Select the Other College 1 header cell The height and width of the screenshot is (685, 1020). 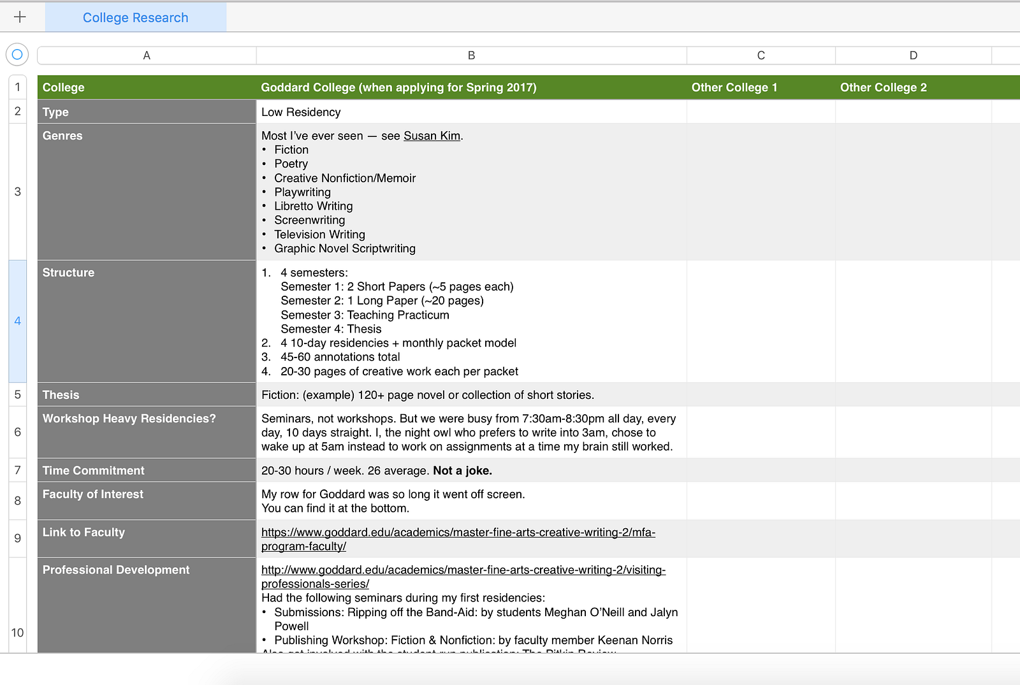pos(761,87)
